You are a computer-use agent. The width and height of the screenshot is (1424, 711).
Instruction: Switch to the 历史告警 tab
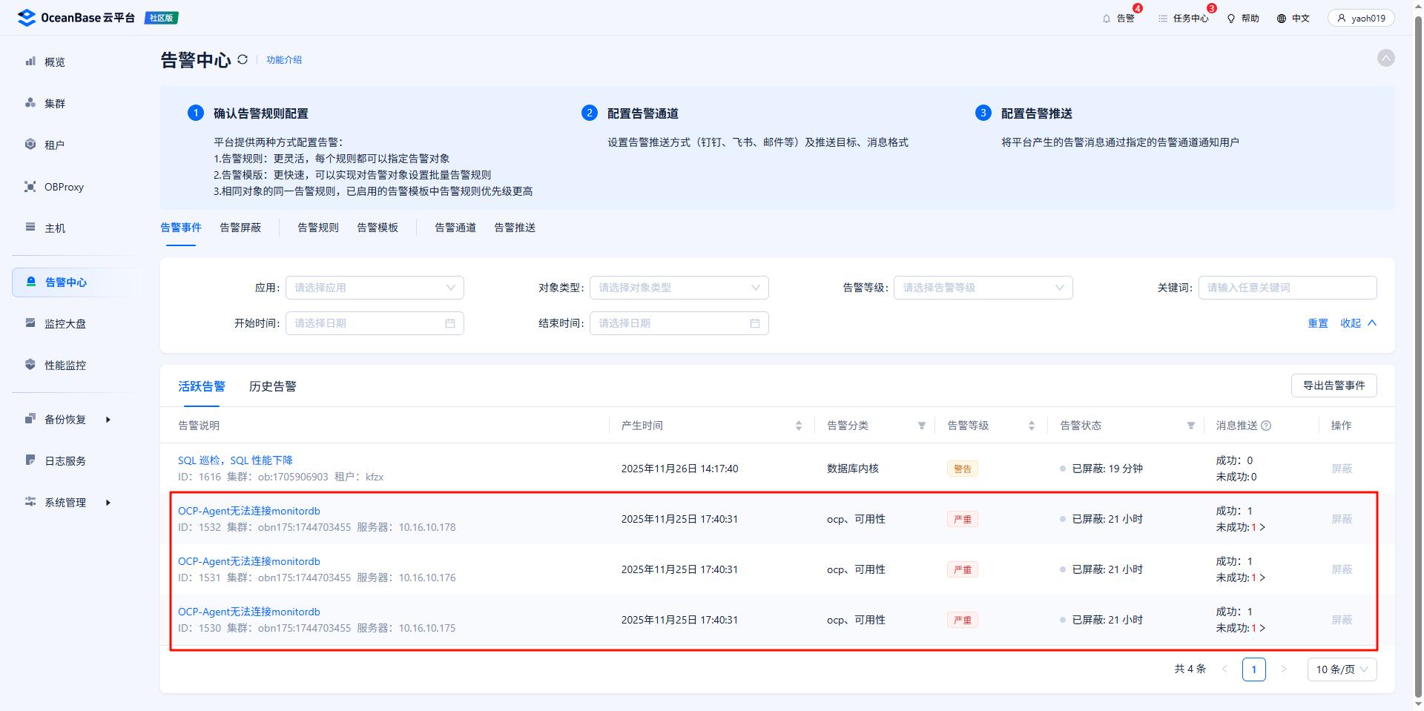(x=272, y=386)
